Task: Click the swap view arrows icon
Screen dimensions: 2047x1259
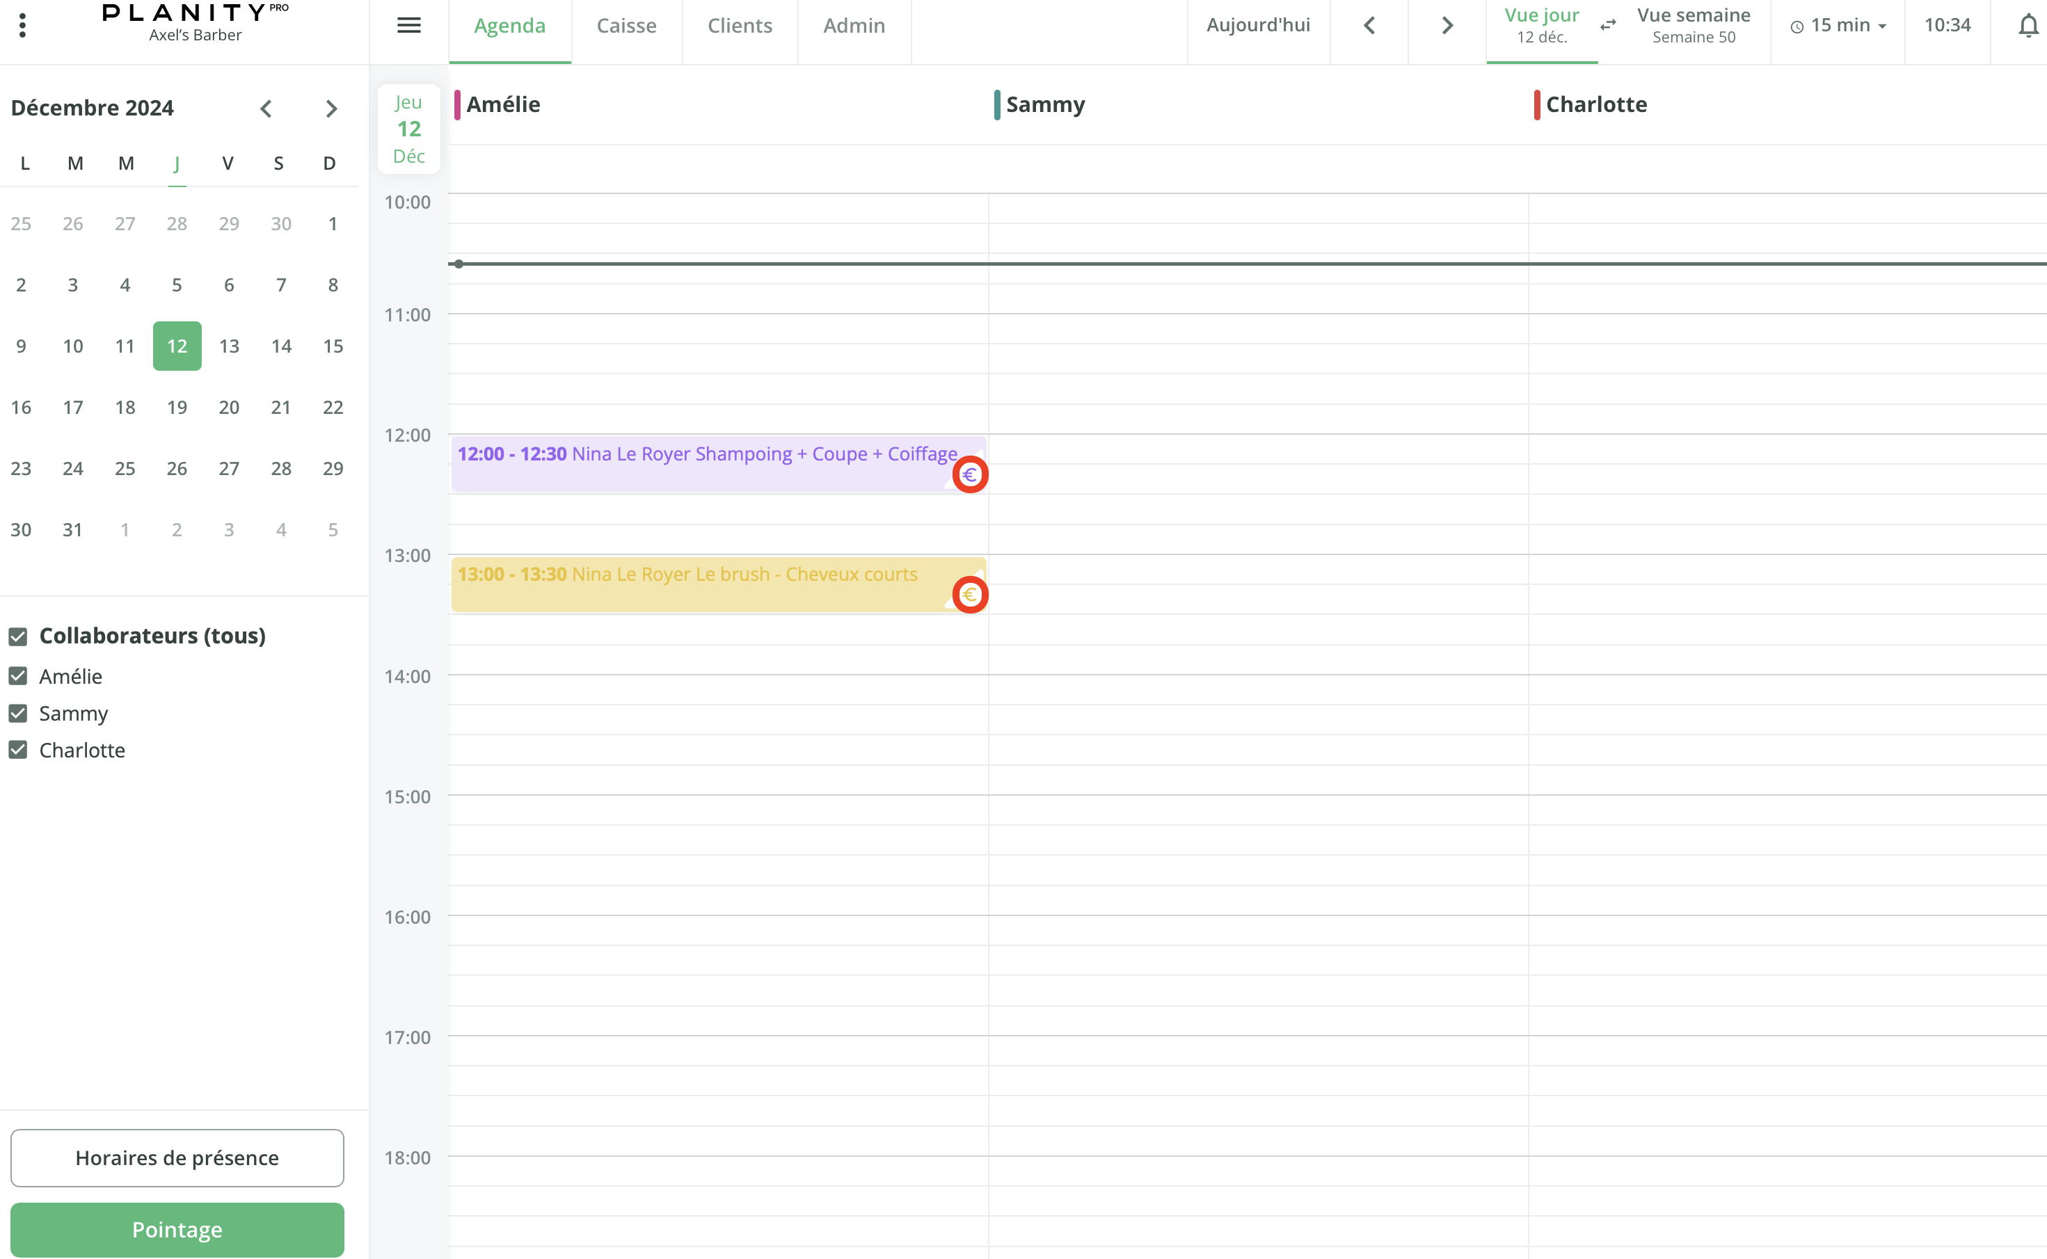Action: pos(1608,25)
